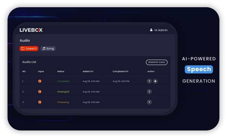Click the blue Speech badge on right
227x138 pixels.
tap(199, 69)
